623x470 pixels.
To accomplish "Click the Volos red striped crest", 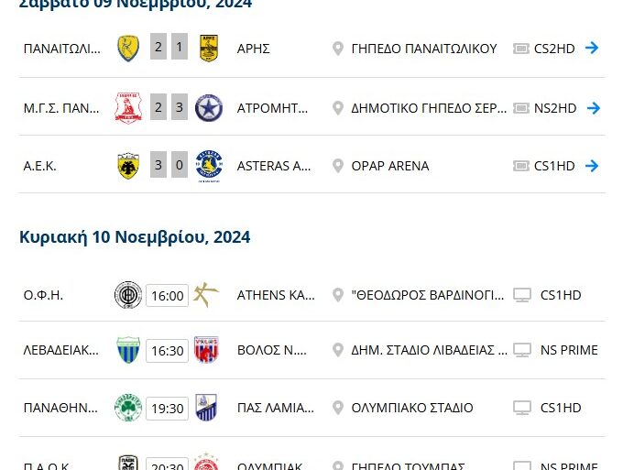I will 206,350.
